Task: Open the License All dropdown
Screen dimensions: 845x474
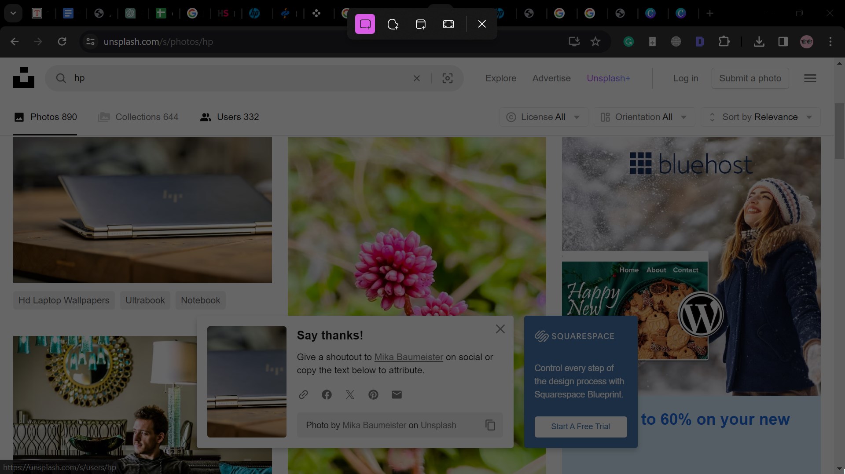Action: click(544, 117)
